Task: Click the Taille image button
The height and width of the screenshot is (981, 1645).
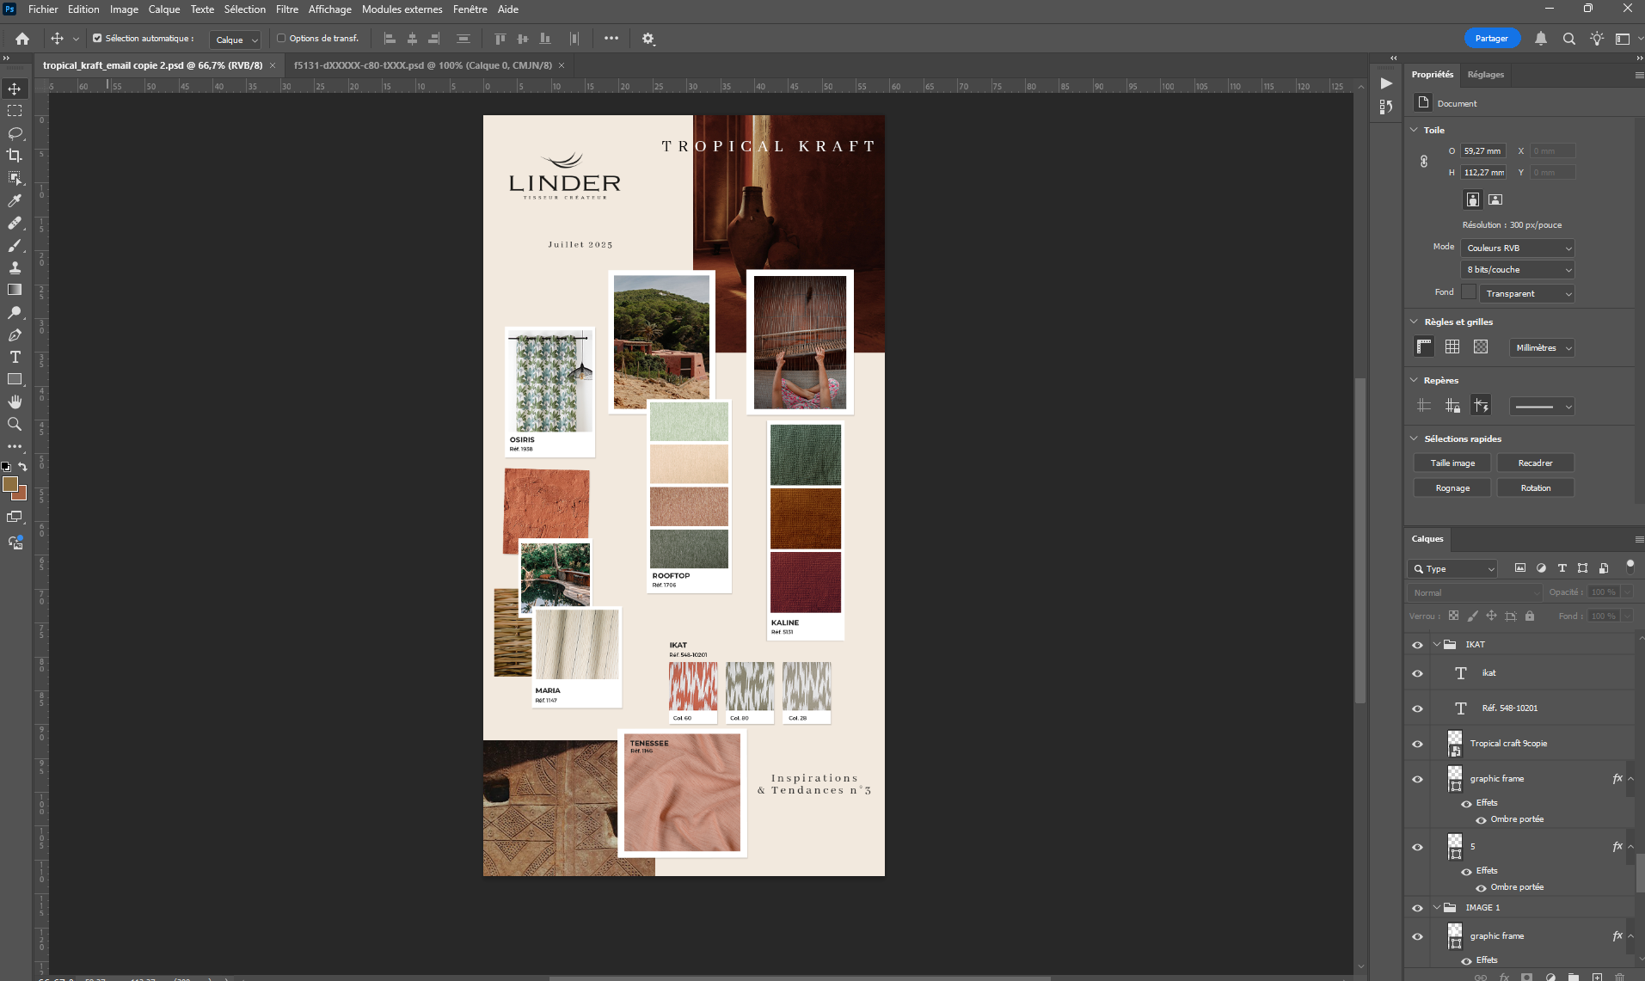Action: coord(1452,463)
